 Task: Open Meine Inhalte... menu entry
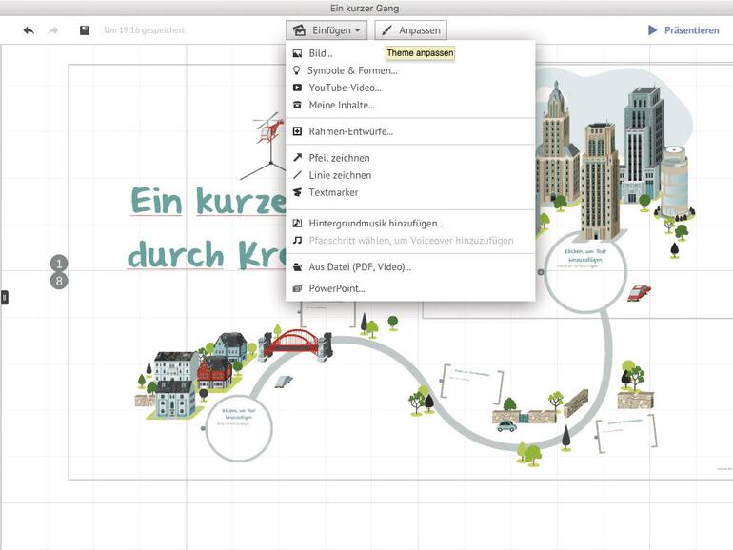click(x=410, y=105)
